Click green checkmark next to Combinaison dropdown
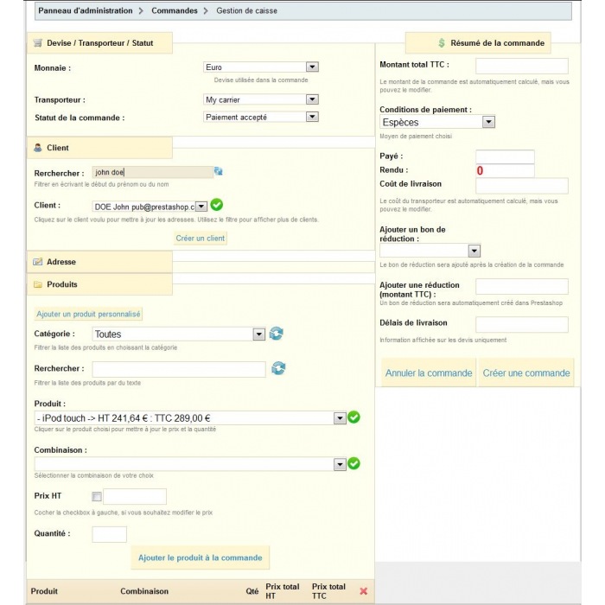The height and width of the screenshot is (605, 605). [x=353, y=463]
